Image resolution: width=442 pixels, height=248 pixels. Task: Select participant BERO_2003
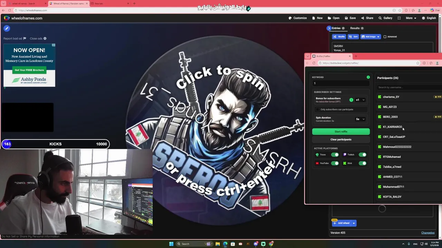[x=390, y=117]
